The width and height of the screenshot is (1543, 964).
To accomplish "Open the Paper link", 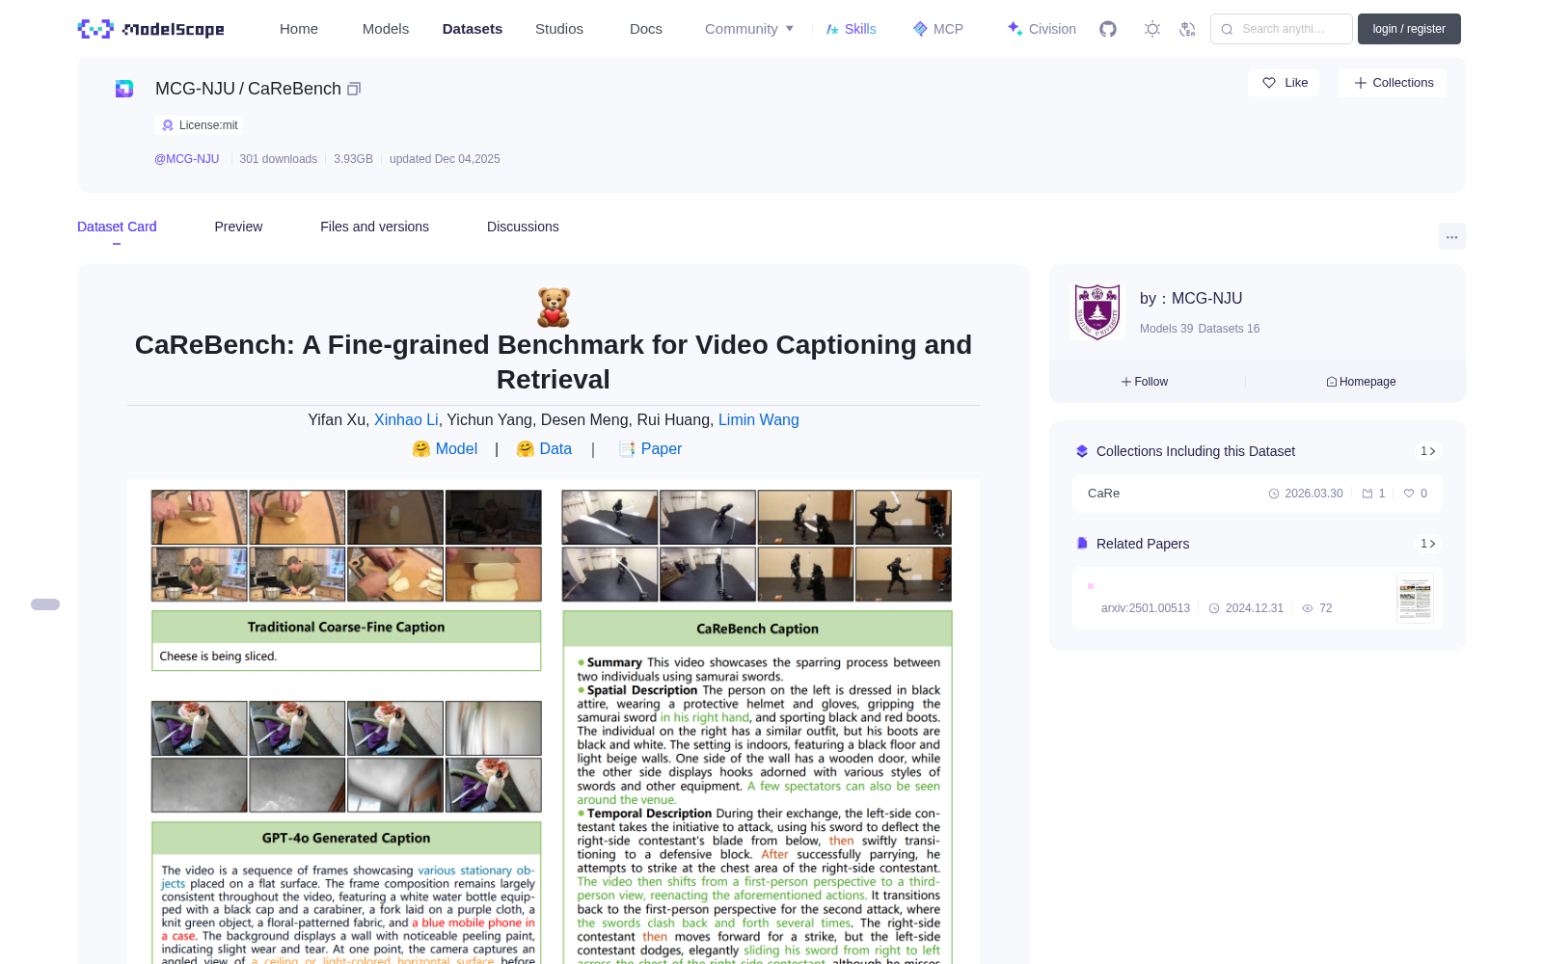I will pos(662,449).
